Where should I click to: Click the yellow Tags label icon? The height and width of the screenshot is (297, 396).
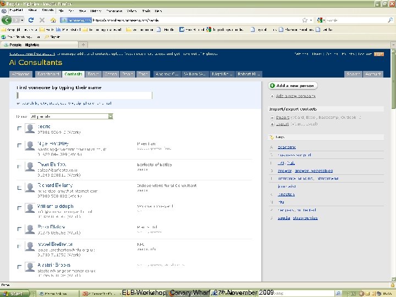click(x=272, y=137)
